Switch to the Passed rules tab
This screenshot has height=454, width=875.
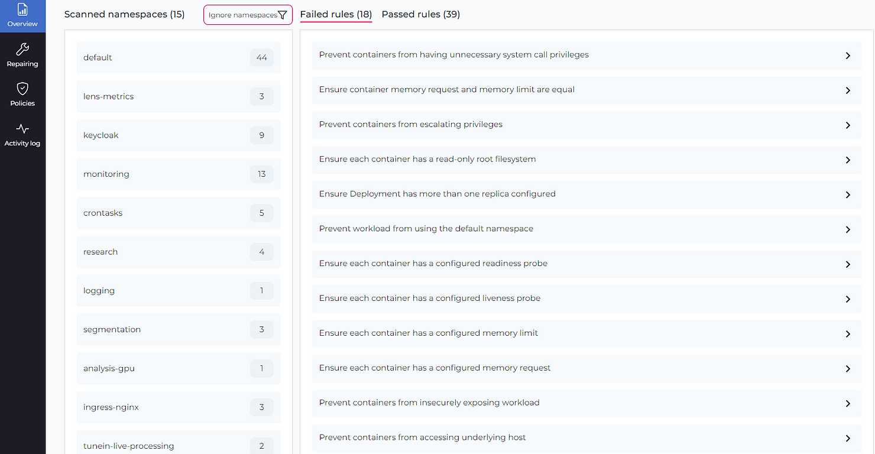(x=421, y=14)
